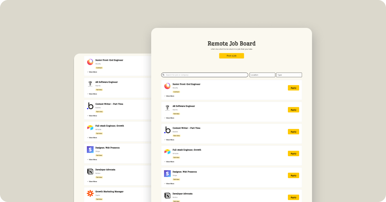Apply to the Designer, Web Presence job
386x202 pixels.
293,175
